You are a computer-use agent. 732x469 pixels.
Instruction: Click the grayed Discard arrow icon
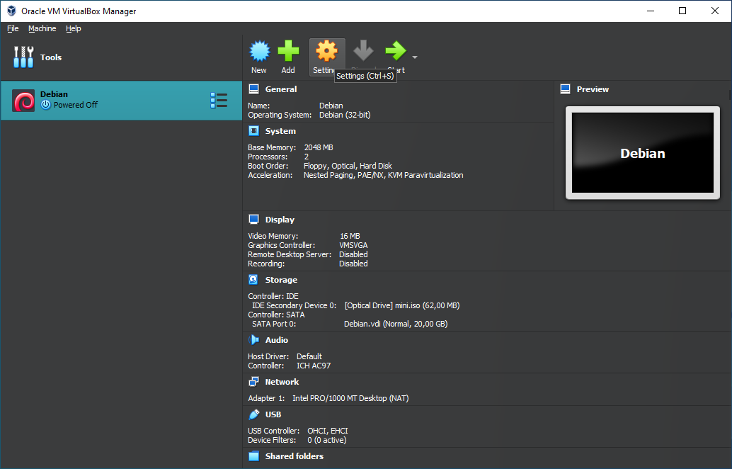[x=363, y=50]
